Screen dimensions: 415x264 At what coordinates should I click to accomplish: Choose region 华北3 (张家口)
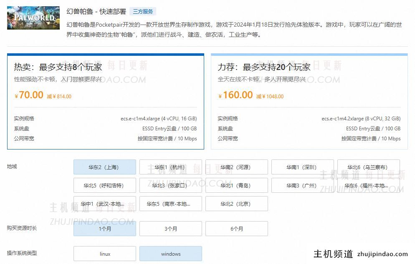click(171, 185)
